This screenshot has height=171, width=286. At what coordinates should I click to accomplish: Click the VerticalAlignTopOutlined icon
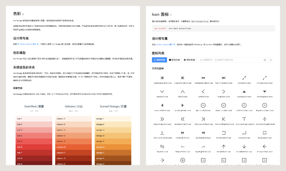[244, 119]
